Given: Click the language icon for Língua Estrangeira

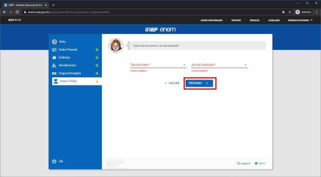Looking at the screenshot, I should coord(54,73).
